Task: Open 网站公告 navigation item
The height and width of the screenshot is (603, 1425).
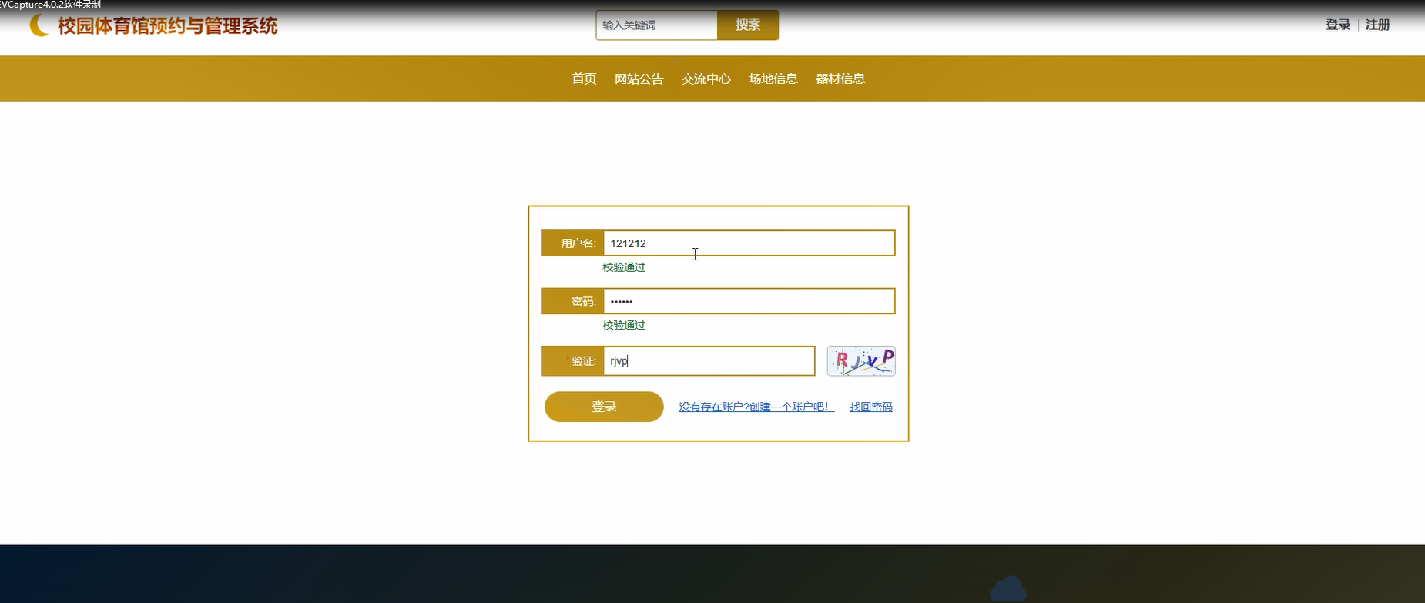Action: [639, 79]
